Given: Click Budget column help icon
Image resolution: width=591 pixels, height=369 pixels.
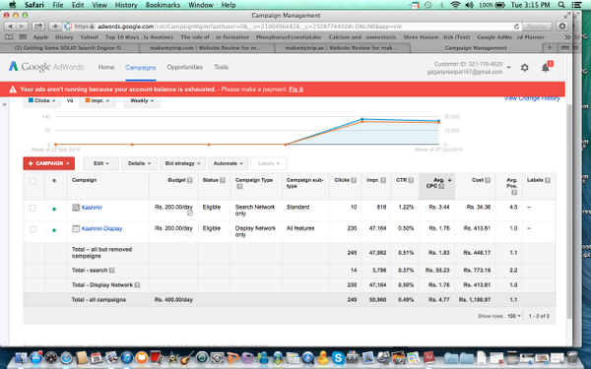Looking at the screenshot, I should (190, 180).
